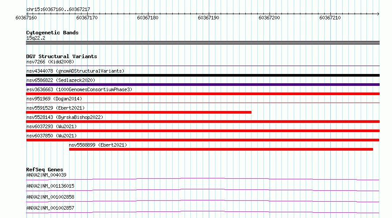
Task: Click the 60367170 ruler position label
Action: 87,18
